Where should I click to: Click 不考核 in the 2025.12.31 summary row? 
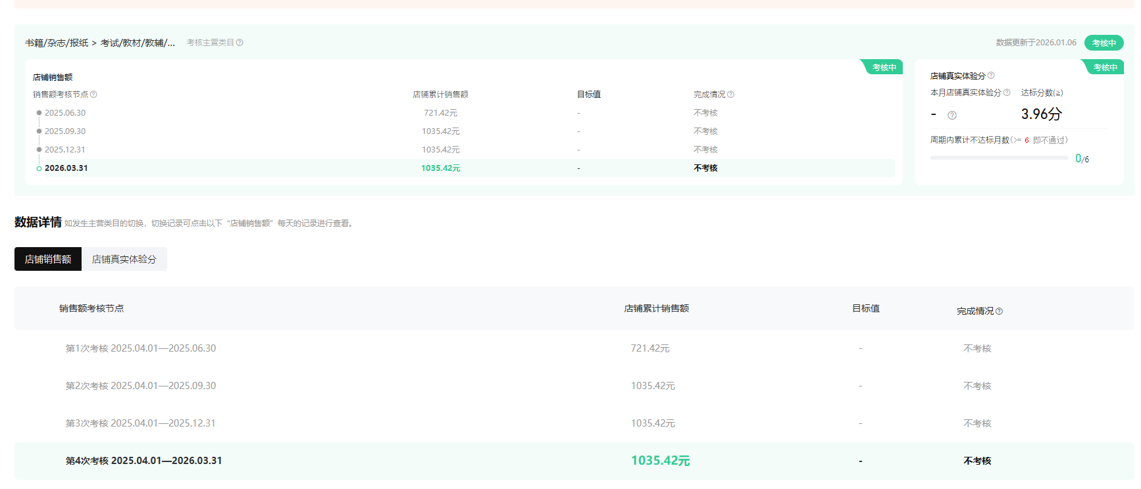click(705, 150)
